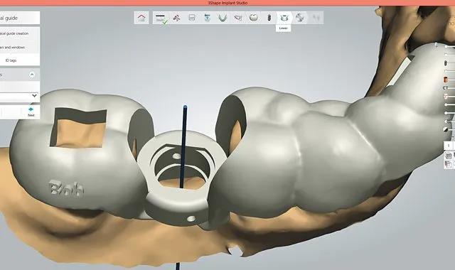Adjust the brightness sun slider
The height and width of the screenshot is (270, 455).
coord(449,121)
